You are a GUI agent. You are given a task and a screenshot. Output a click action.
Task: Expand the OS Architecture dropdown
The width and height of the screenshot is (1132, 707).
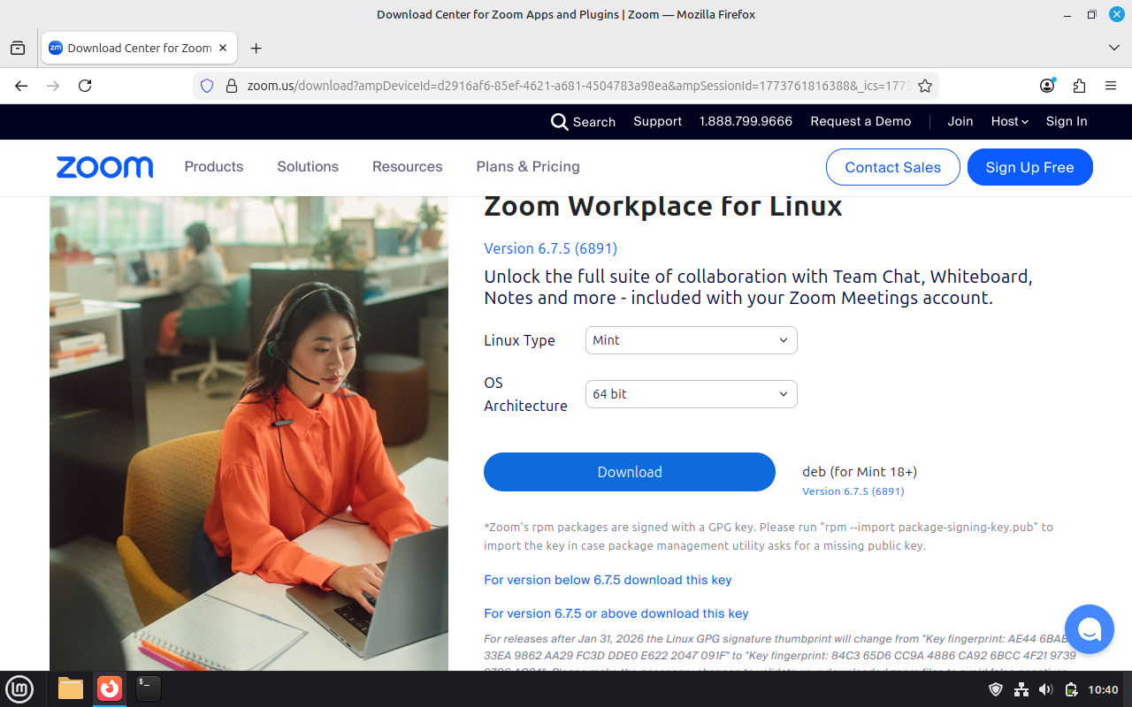(691, 394)
